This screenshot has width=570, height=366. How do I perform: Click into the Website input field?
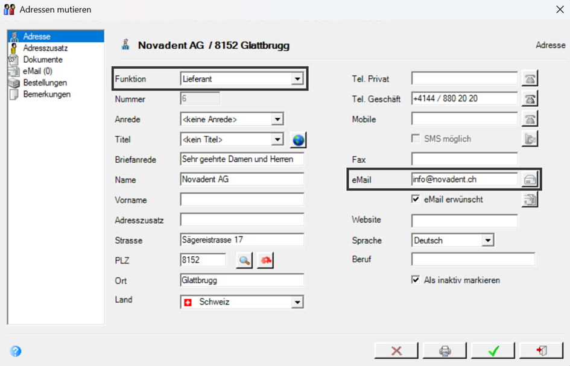(x=464, y=221)
